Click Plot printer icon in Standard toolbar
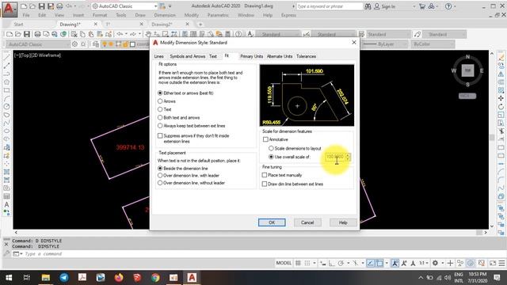This screenshot has width=507, height=285. point(37,34)
